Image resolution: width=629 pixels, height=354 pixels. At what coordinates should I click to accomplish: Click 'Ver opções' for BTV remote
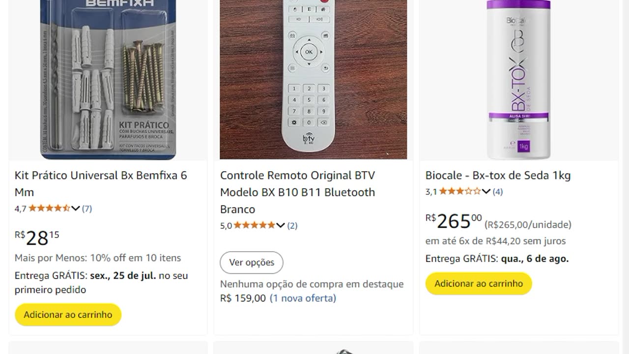pos(252,263)
